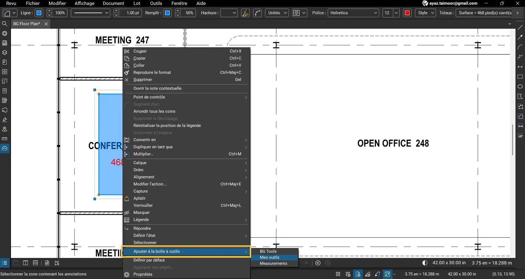Close the BG Floor Plan tab
525x279 pixels.
(46, 24)
